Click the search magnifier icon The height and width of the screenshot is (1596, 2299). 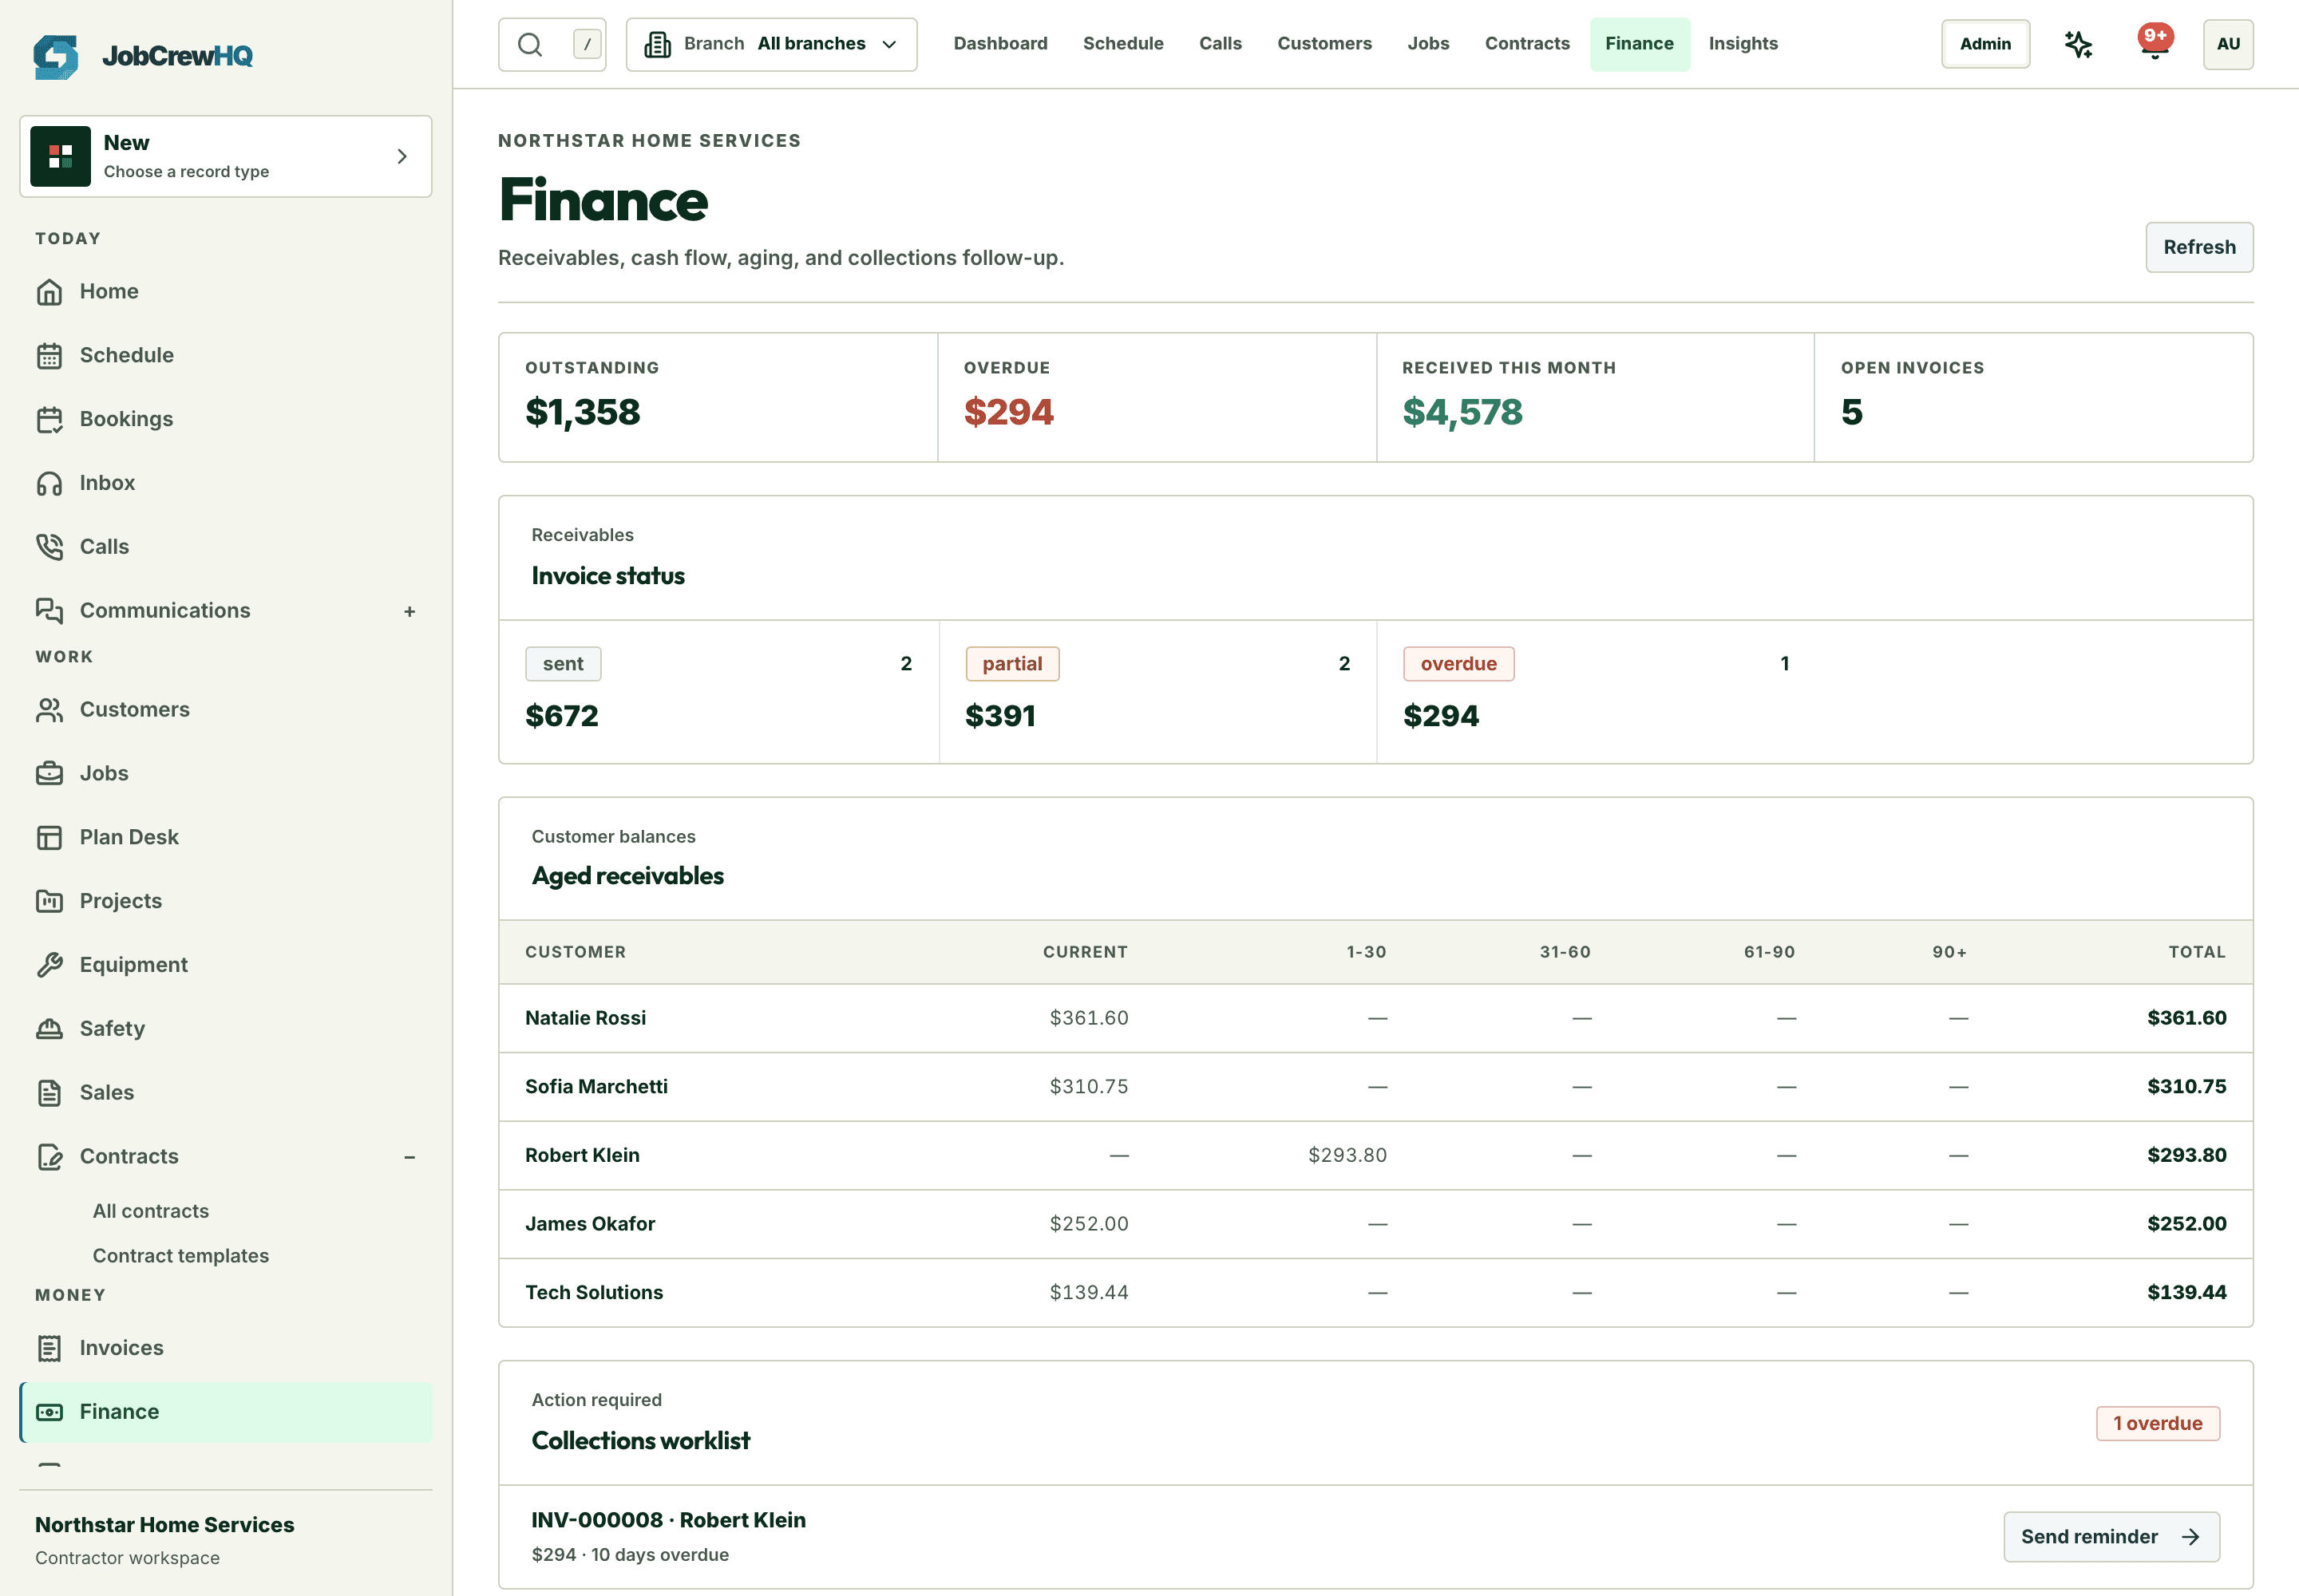[530, 44]
